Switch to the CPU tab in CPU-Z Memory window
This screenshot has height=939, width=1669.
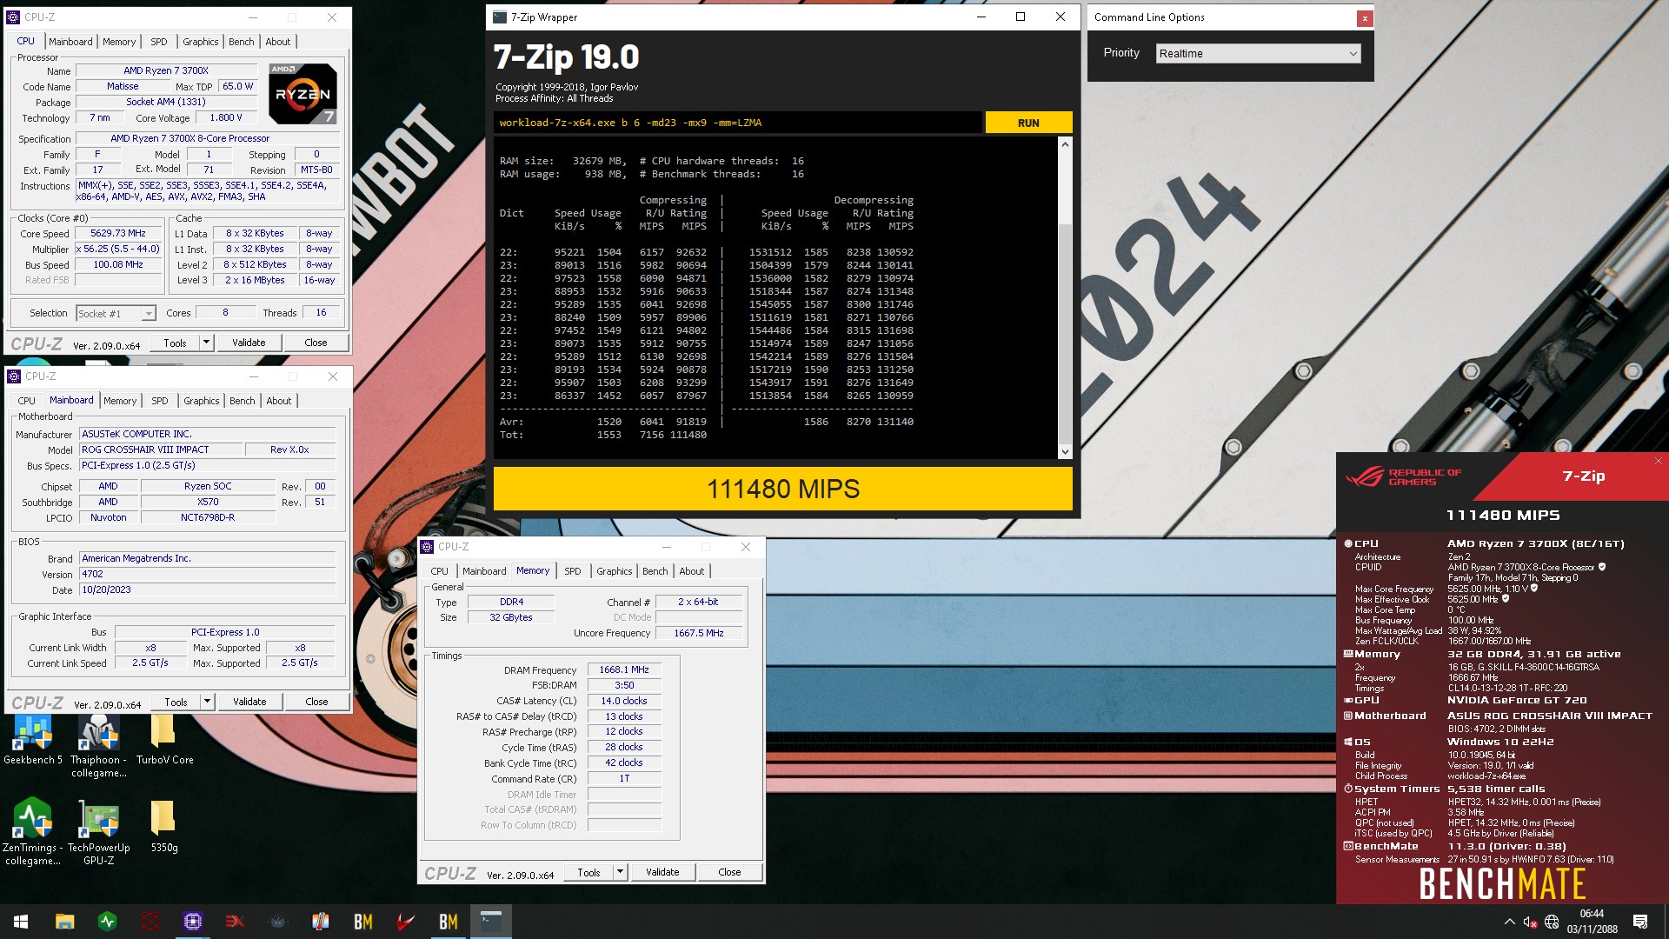440,571
